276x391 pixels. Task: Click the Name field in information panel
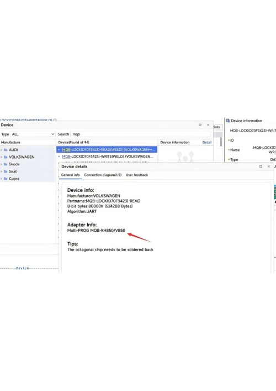click(x=235, y=150)
